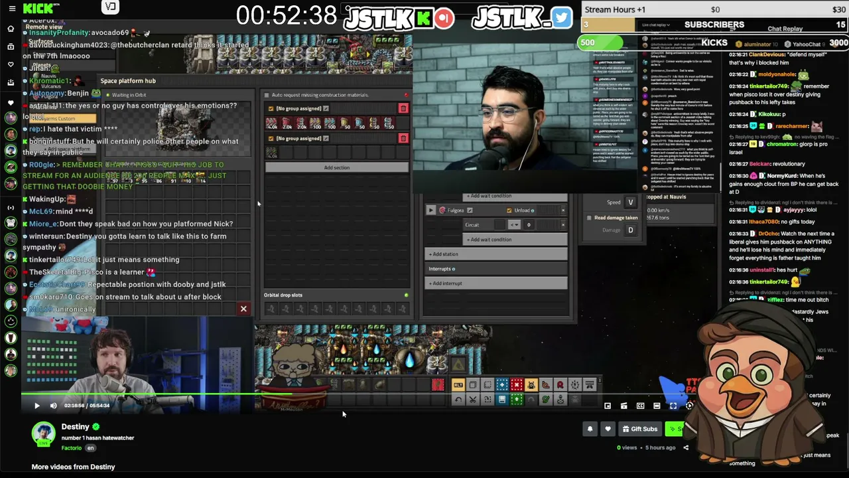Click the 'More videos from Destiny' heading
Screen dimensions: 849x478
(x=73, y=467)
